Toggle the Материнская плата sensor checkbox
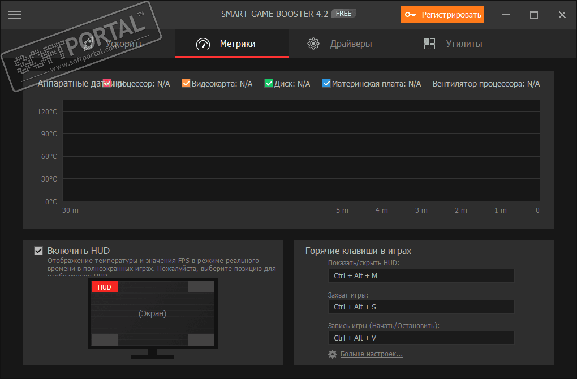The image size is (577, 379). 326,84
